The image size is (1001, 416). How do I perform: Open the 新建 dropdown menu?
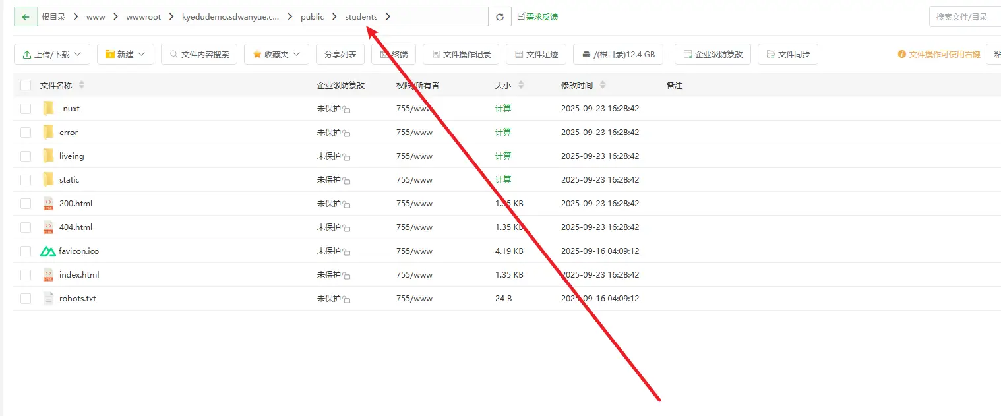point(125,54)
